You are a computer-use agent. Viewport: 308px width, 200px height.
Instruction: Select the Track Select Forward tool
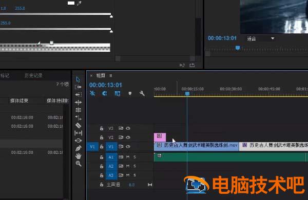78,87
